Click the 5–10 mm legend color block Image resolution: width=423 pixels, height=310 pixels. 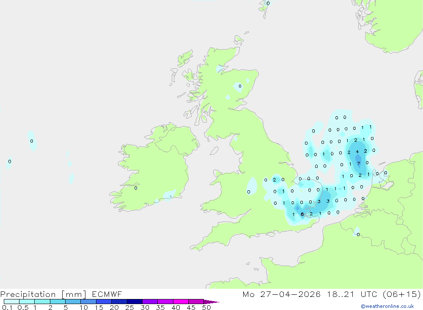[x=73, y=302]
